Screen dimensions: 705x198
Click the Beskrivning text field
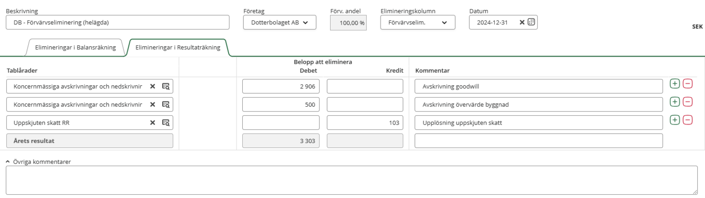pyautogui.click(x=117, y=22)
